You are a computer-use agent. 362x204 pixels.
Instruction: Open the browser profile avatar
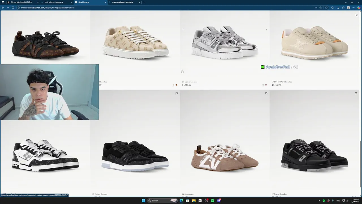(348, 8)
